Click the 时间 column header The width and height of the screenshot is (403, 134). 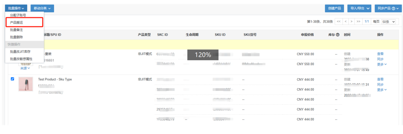point(347,35)
